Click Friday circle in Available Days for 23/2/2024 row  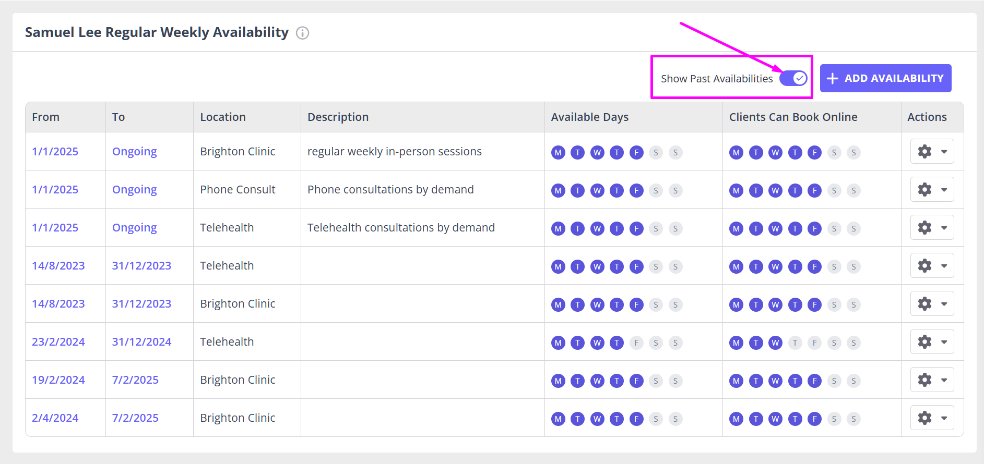[636, 343]
